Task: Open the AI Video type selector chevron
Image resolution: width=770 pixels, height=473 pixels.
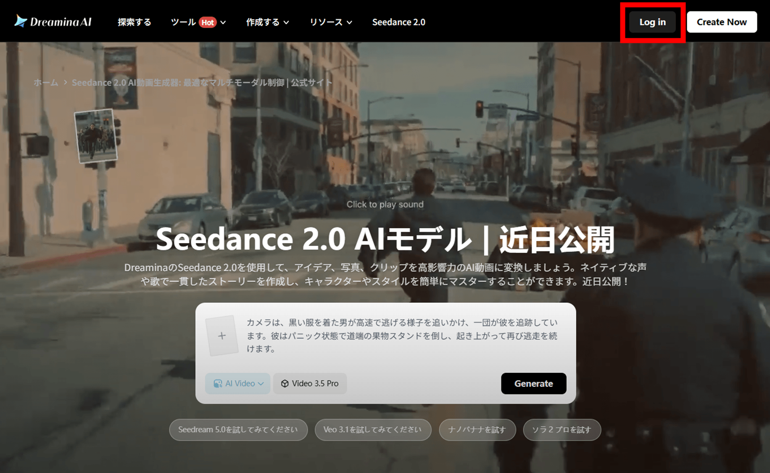Action: pos(261,383)
